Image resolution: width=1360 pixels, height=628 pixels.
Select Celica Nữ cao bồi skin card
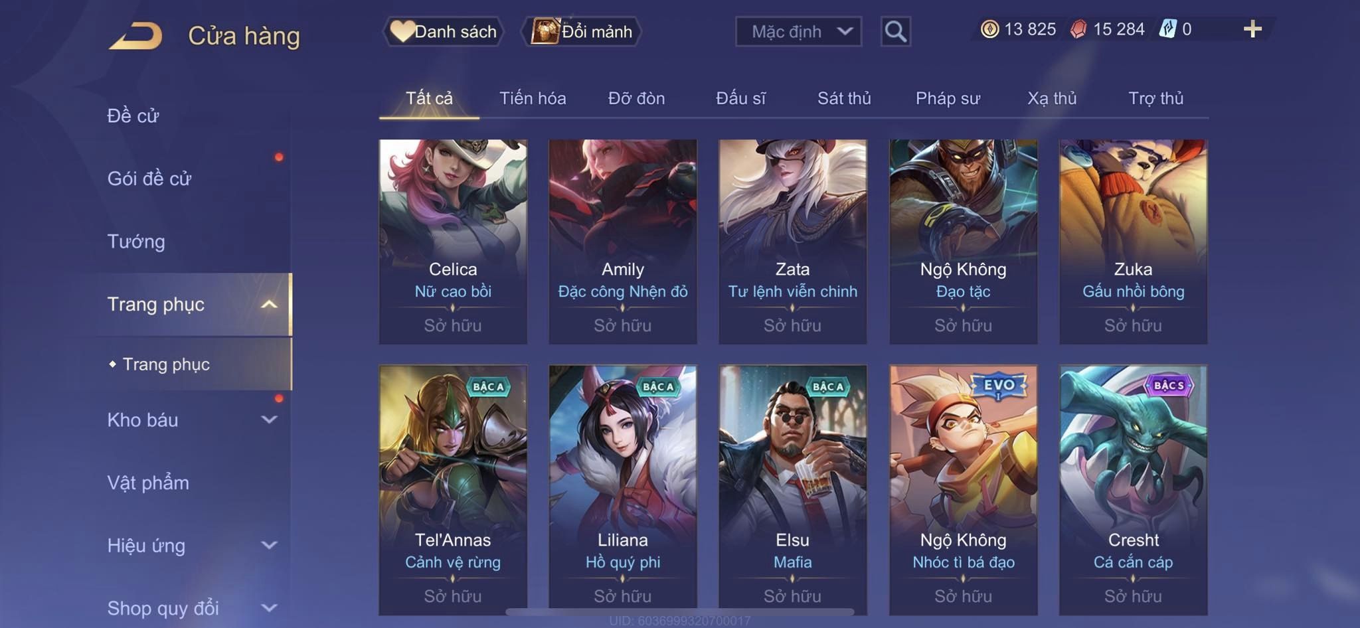click(453, 242)
